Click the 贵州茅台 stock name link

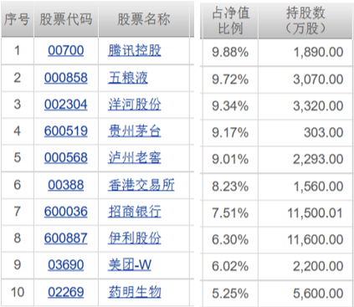(135, 131)
